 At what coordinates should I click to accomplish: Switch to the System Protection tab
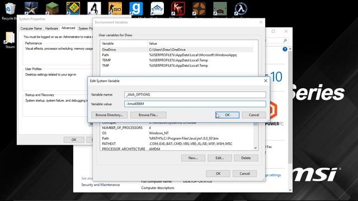[86, 28]
